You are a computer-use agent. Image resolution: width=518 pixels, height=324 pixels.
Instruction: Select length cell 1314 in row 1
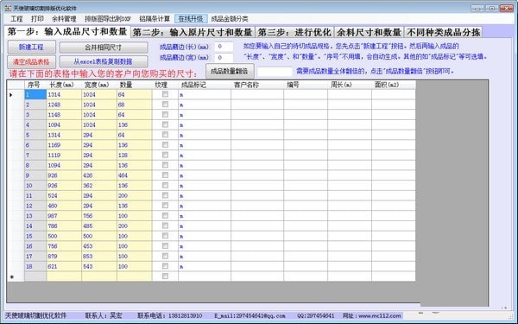coord(64,94)
